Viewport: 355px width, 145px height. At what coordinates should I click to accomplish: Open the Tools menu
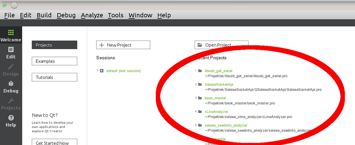coord(116,15)
